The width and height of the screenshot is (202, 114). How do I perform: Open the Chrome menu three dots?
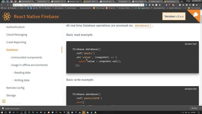tap(200, 5)
